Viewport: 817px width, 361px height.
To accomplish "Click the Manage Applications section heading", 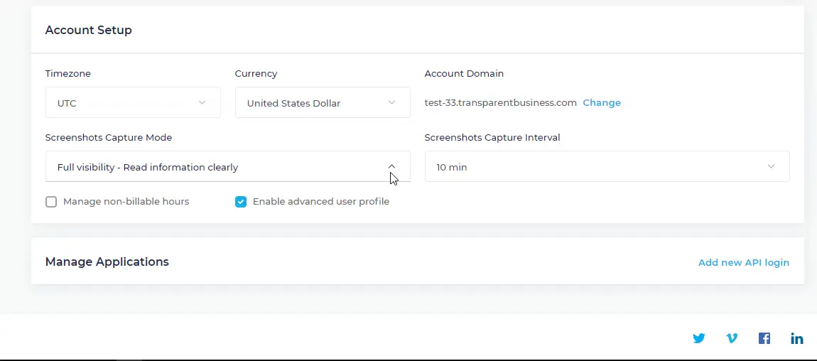I will click(x=107, y=262).
